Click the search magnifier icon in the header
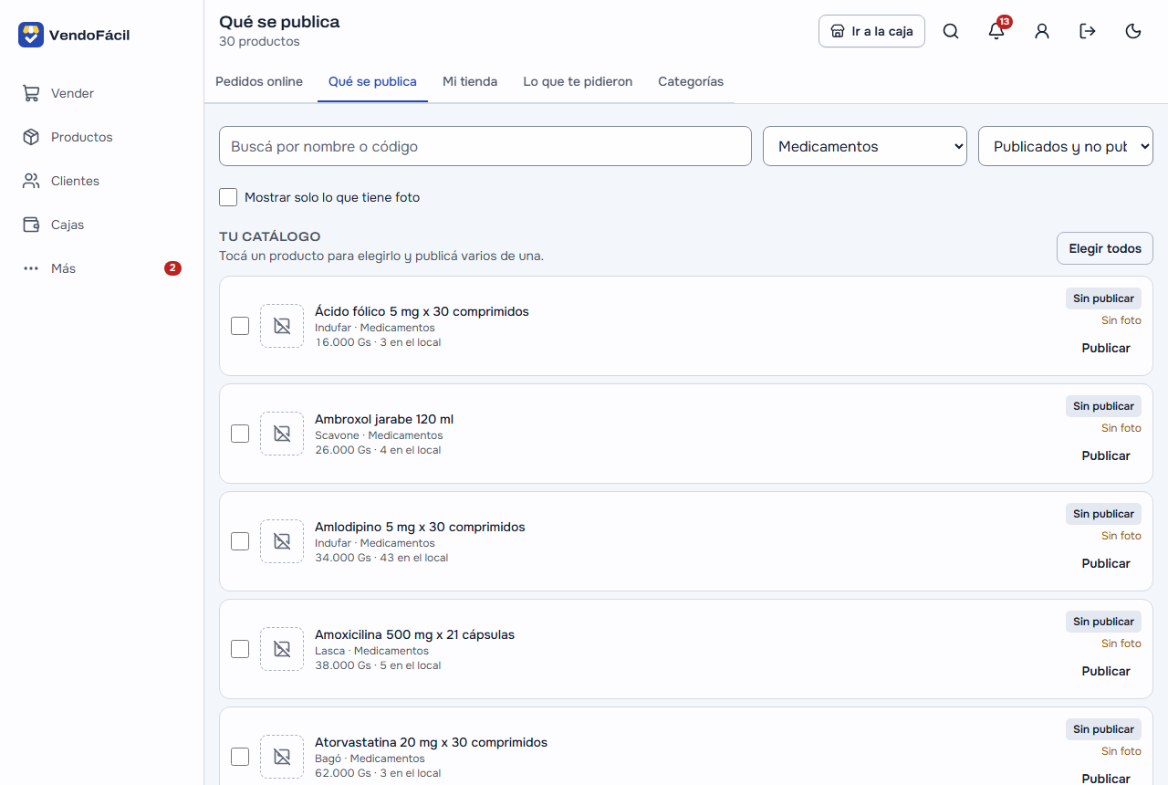The width and height of the screenshot is (1168, 785). point(951,31)
